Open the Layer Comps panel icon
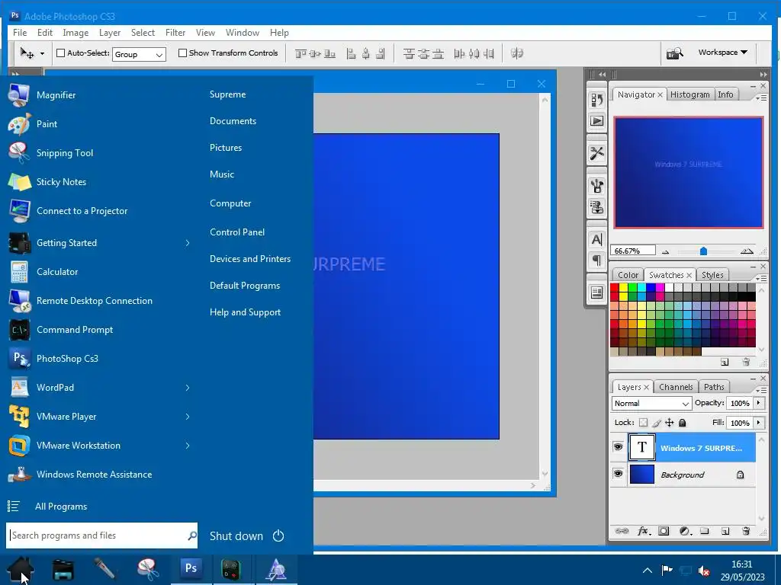Viewport: 781px width, 585px height. [x=596, y=292]
